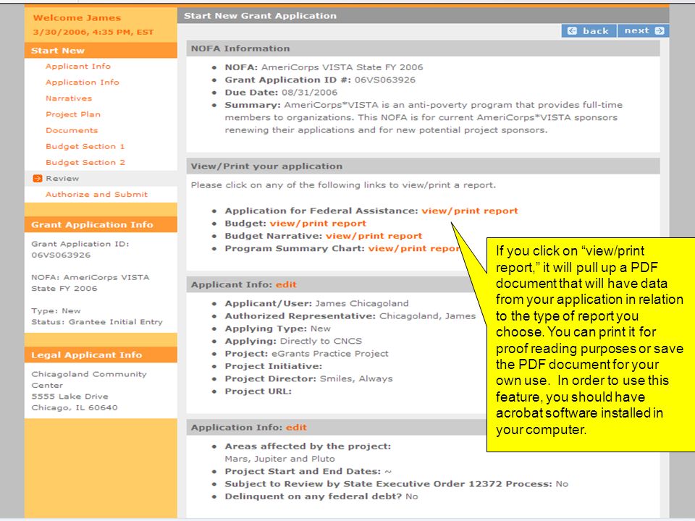This screenshot has width=695, height=521.
Task: Select the Review sidebar item
Action: click(62, 178)
